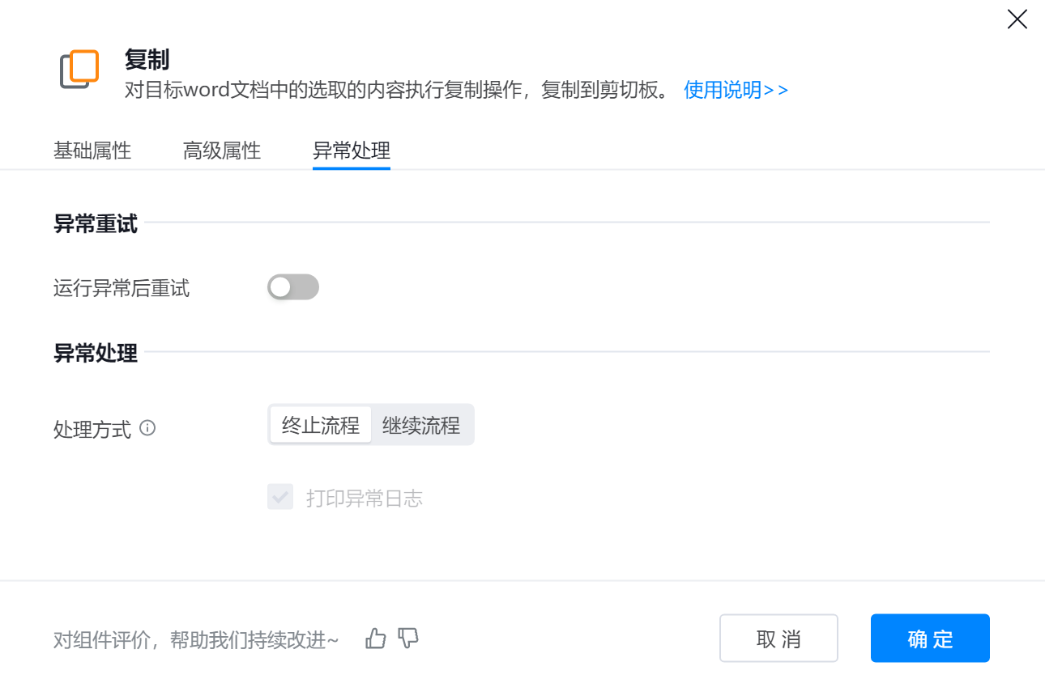Viewport: 1045px width, 679px height.
Task: Click the 对组件评价 feedback prompt text
Action: pos(196,640)
